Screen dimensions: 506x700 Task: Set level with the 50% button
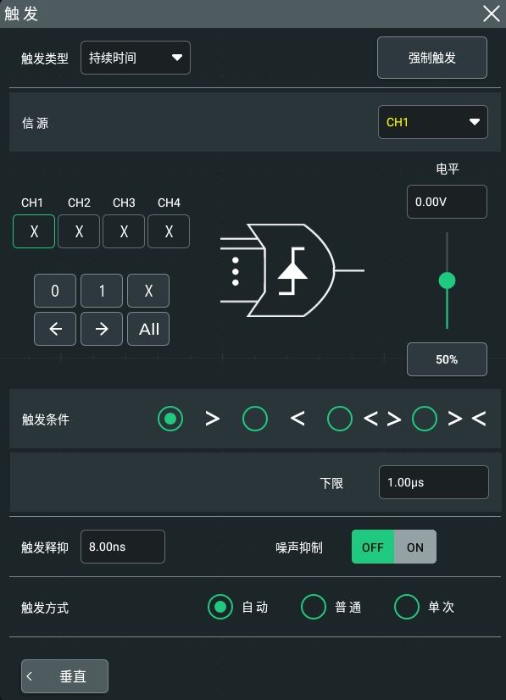click(x=447, y=359)
